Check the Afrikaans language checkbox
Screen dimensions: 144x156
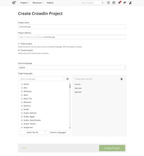22,91
